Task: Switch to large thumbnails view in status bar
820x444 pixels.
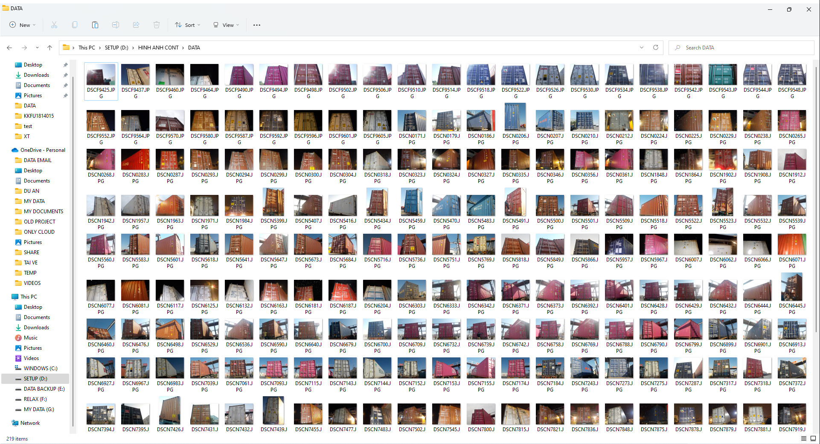Action: pos(813,438)
